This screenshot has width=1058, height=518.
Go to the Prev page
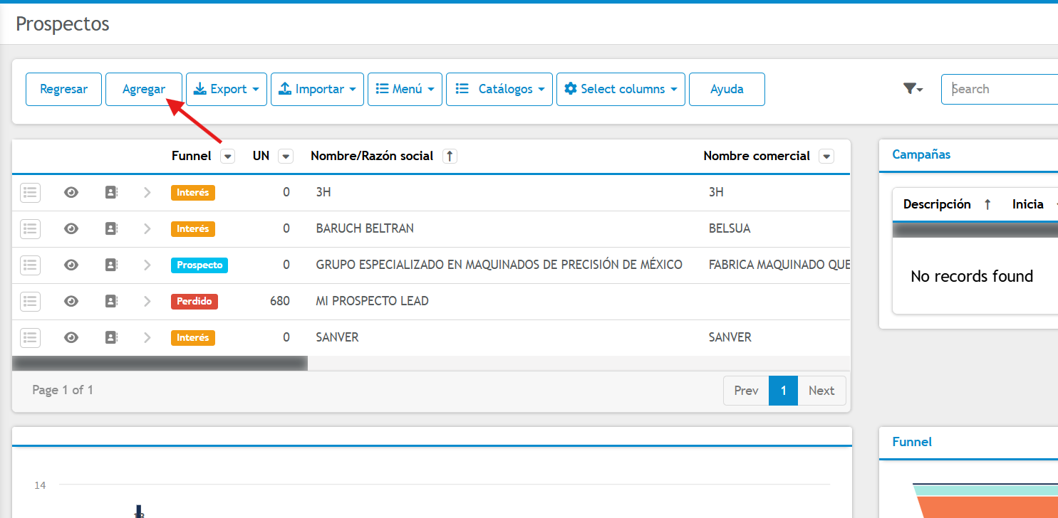(746, 391)
